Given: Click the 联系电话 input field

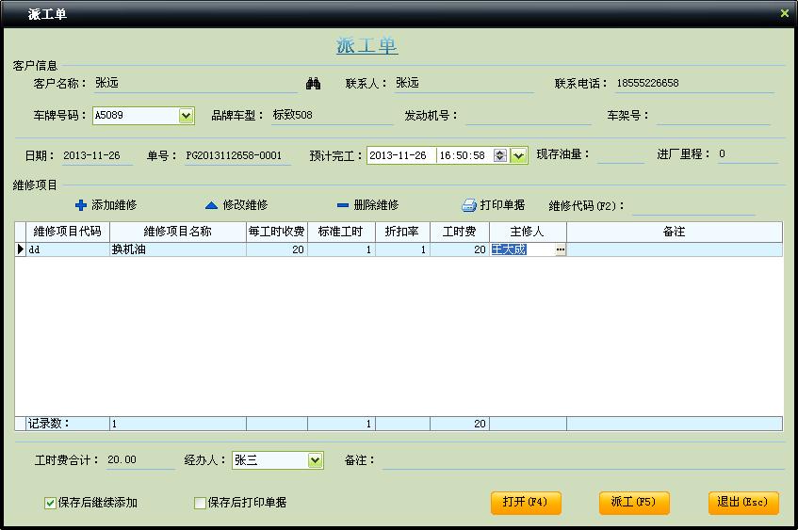Looking at the screenshot, I should click(694, 84).
